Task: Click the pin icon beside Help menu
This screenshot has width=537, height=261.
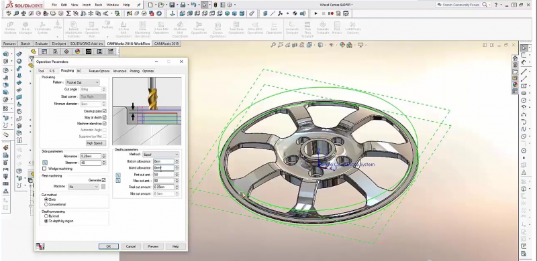Action: [138, 5]
